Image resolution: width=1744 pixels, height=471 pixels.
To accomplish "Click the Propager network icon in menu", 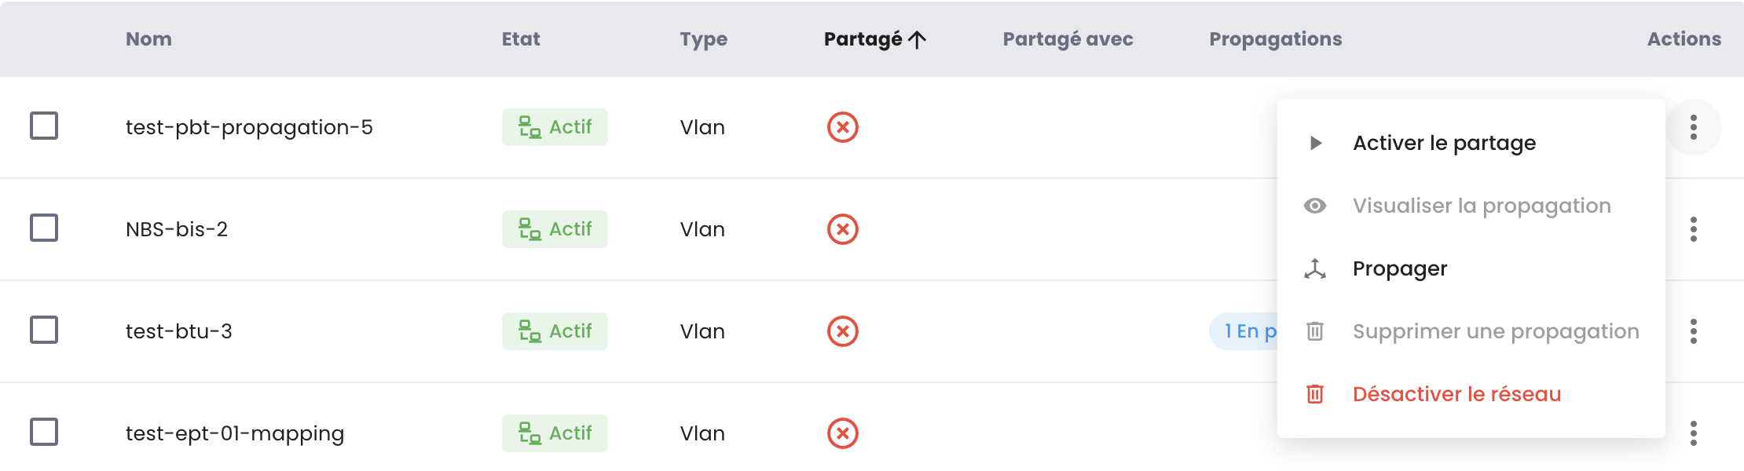I will 1315,268.
